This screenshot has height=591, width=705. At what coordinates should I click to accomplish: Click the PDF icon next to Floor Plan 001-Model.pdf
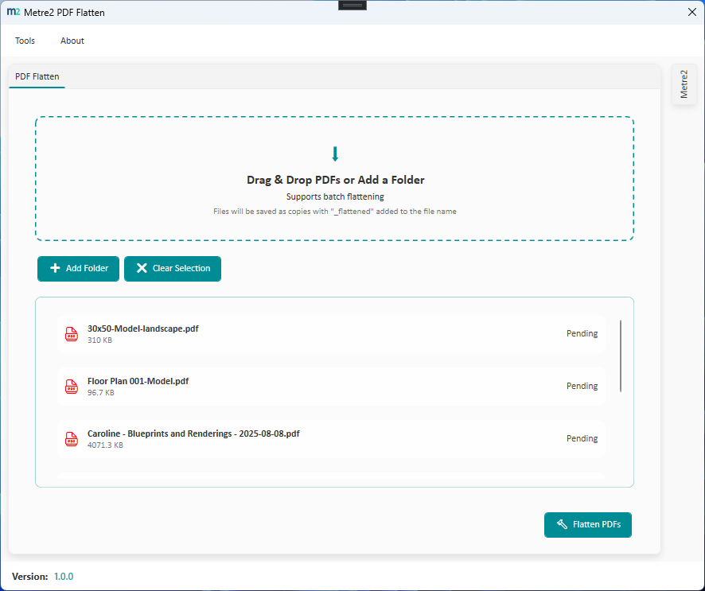71,387
